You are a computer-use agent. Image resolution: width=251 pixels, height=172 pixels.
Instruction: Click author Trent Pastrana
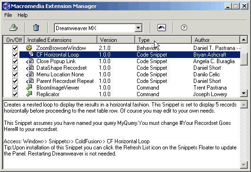click(x=210, y=88)
